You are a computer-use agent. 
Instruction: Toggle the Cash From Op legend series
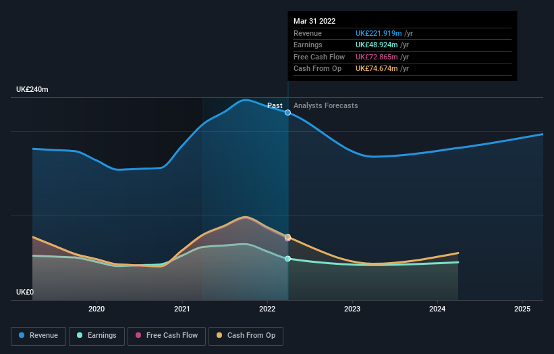(246, 336)
